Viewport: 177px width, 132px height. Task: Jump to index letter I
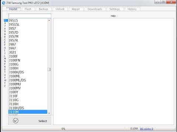[x=5, y=50]
